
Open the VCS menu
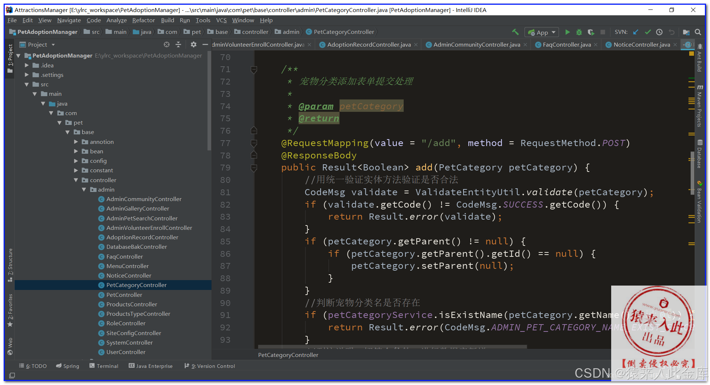(x=221, y=20)
